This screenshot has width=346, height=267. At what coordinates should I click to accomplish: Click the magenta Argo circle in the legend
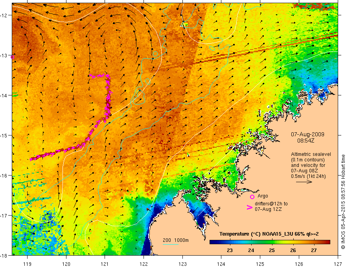pos(252,197)
